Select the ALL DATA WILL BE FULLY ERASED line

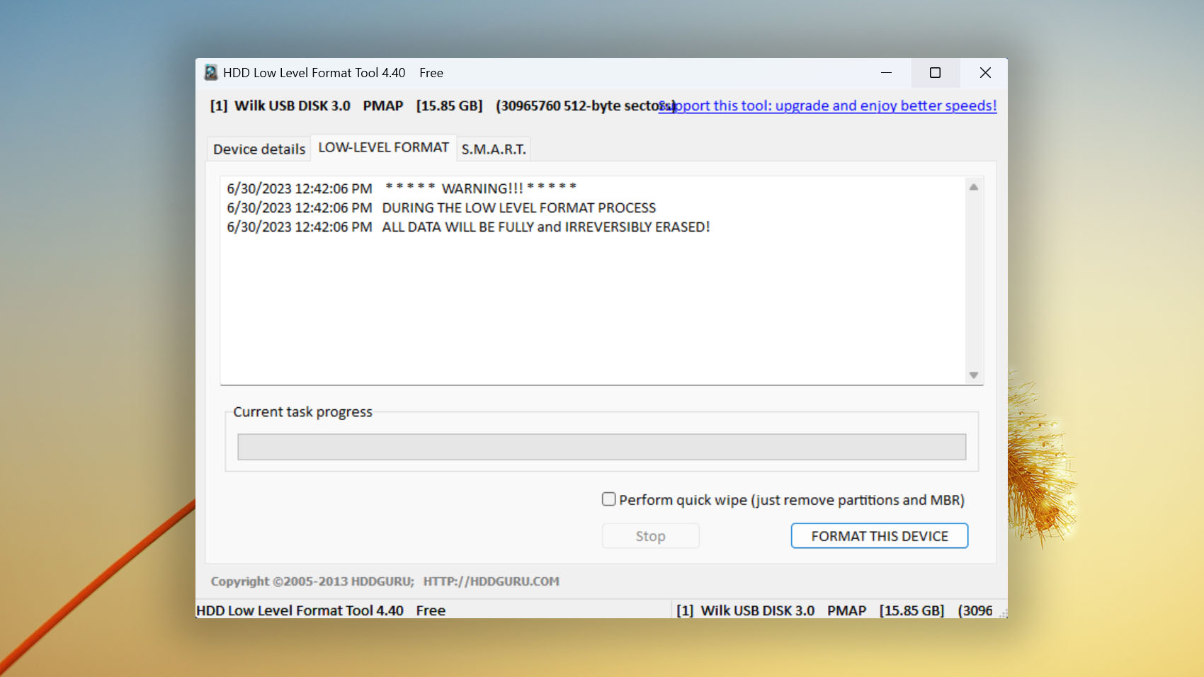pyautogui.click(x=468, y=227)
